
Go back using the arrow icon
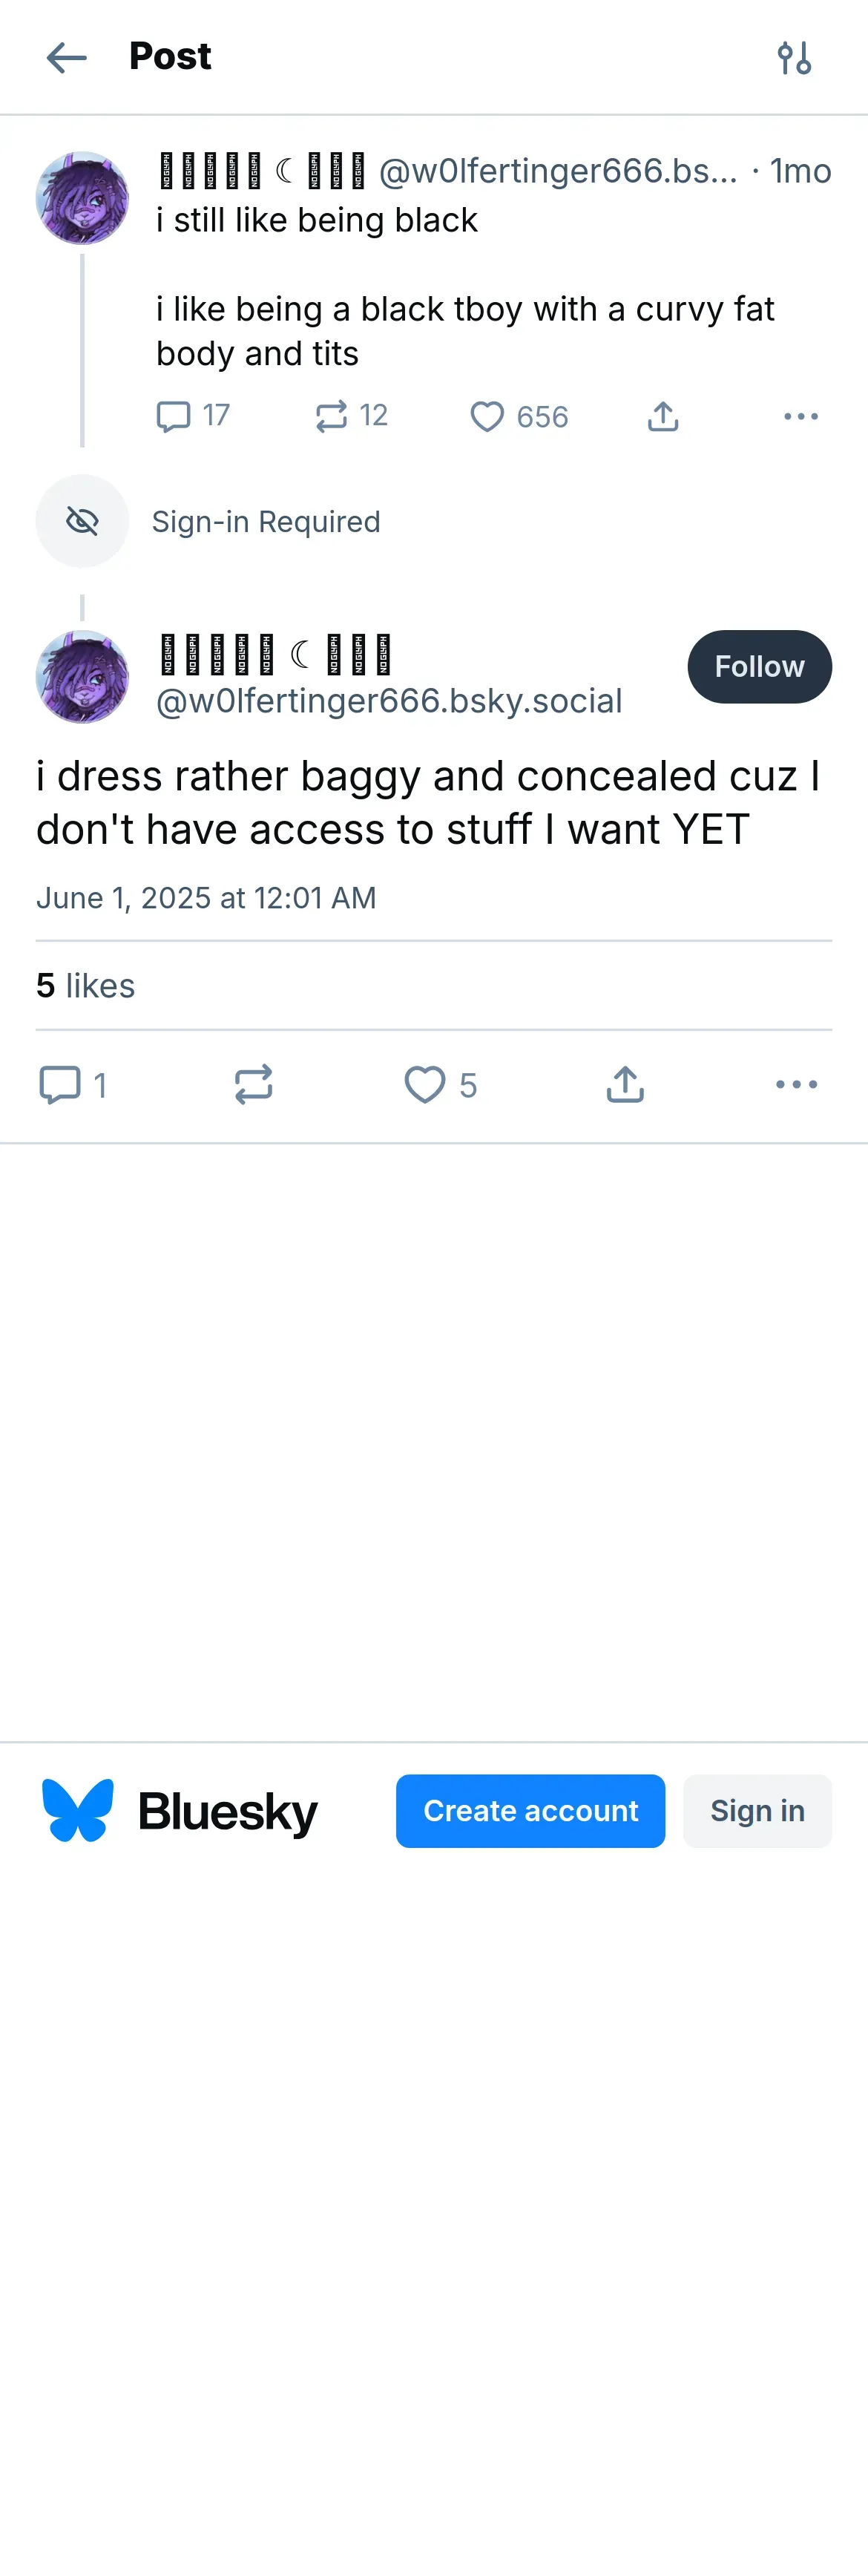tap(66, 58)
